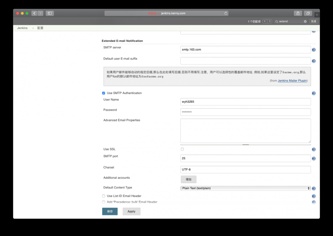Image resolution: width=333 pixels, height=236 pixels.
Task: Uncheck Use SMTP Authentication
Action: tap(104, 93)
